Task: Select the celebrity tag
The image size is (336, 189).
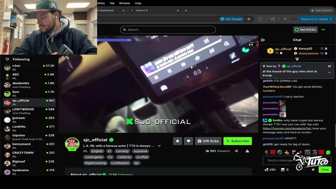Action: tap(124, 157)
